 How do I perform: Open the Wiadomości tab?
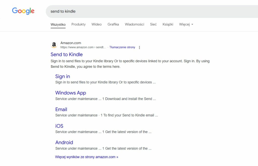tap(135, 24)
